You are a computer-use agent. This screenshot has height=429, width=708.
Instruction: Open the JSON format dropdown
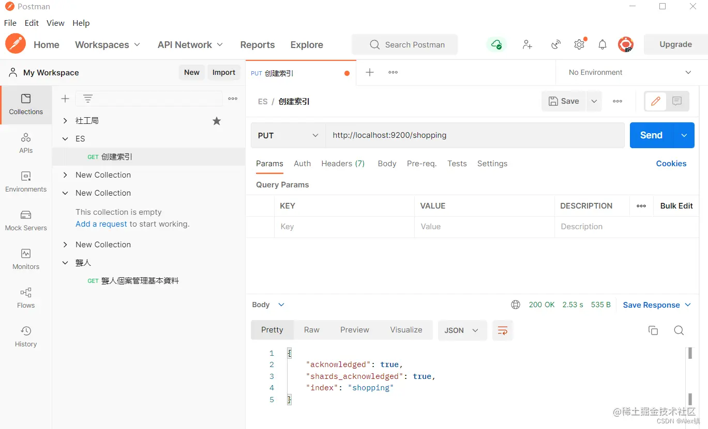click(462, 330)
